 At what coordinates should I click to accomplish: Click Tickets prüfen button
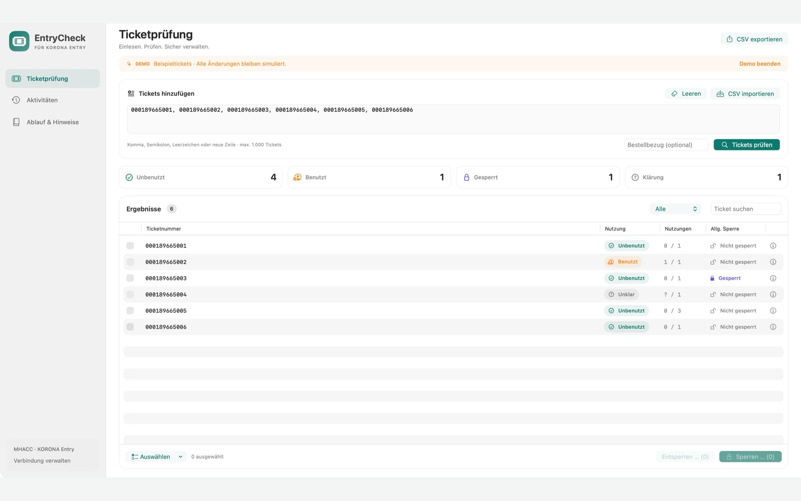pos(746,145)
